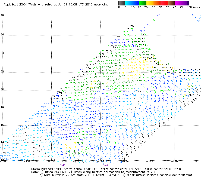Click the '10' legend label
Image resolution: width=201 pixels, height=177 pixels.
tap(133, 7)
